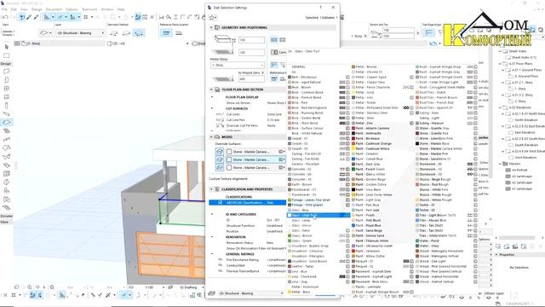The height and width of the screenshot is (307, 545).
Task: Activate the Door tool in the toolbox
Action: pyautogui.click(x=6, y=80)
